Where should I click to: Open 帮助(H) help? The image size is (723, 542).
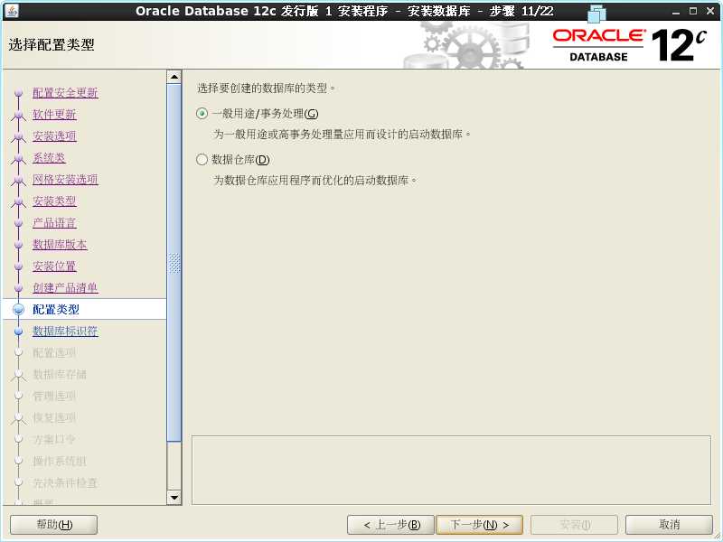click(54, 525)
